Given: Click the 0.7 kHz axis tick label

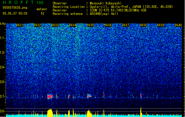Looking at the screenshot, I should (3, 97).
